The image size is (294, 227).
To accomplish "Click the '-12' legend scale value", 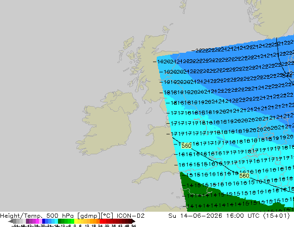I will pos(62,226).
